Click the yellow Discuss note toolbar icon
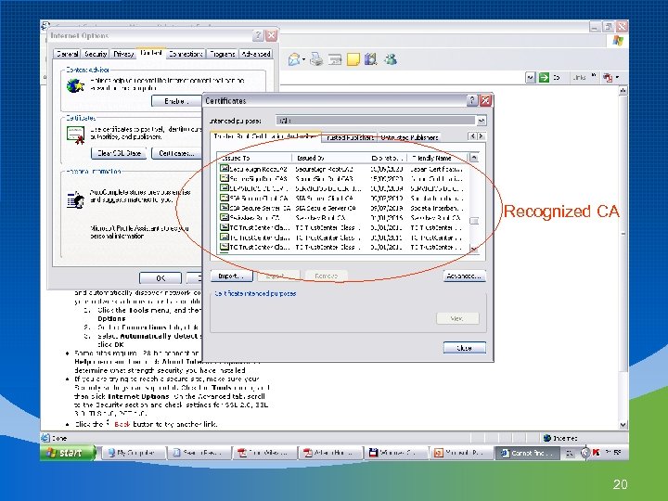This screenshot has width=668, height=501. (x=353, y=59)
